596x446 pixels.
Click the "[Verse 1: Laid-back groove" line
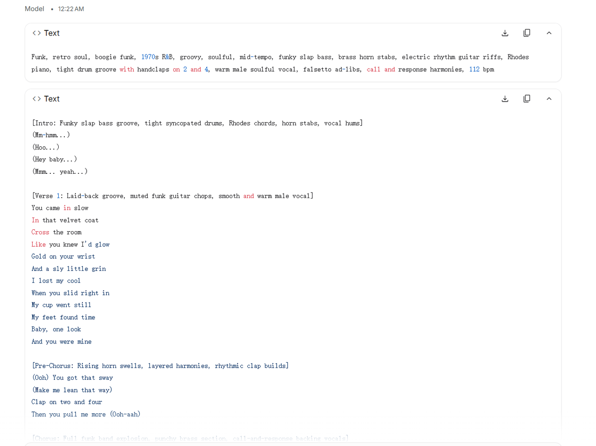click(x=173, y=196)
